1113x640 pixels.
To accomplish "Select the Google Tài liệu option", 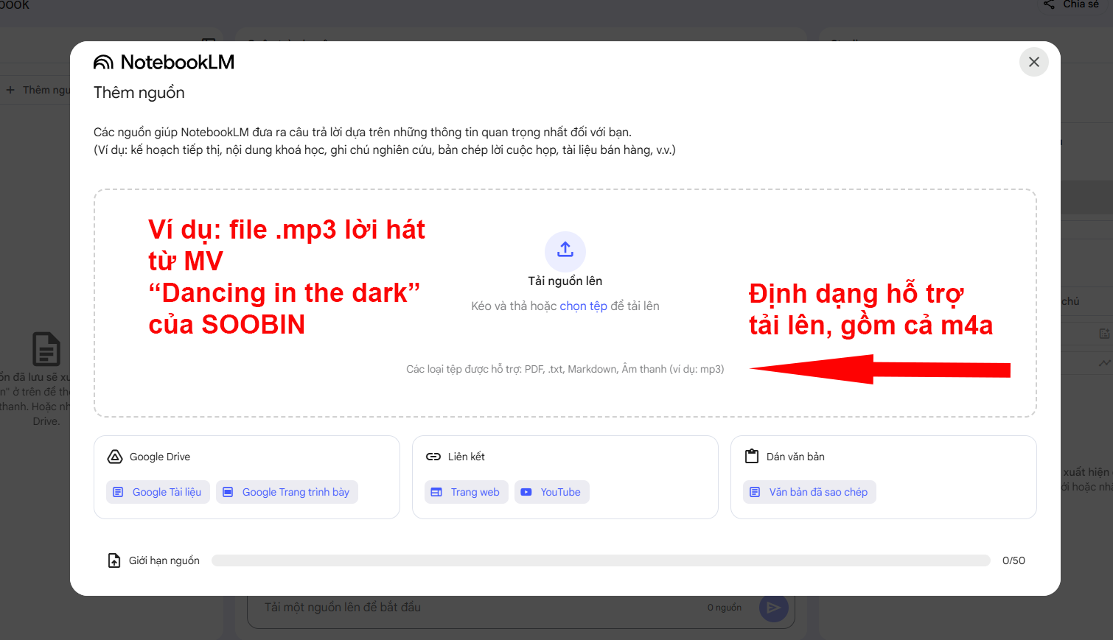I will [158, 492].
